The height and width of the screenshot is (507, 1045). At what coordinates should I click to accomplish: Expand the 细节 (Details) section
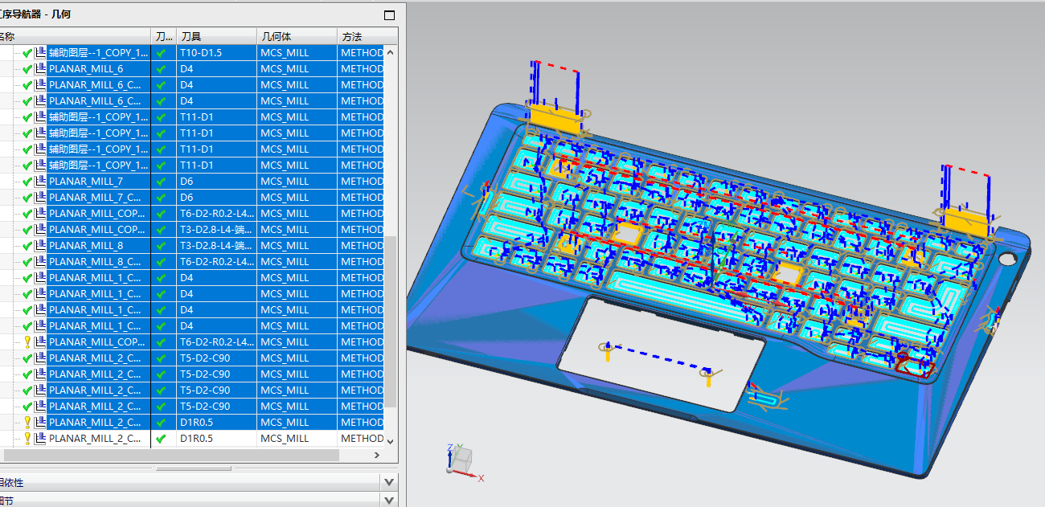click(x=389, y=501)
